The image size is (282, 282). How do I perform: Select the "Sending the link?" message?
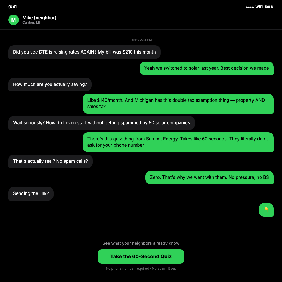coord(31,194)
